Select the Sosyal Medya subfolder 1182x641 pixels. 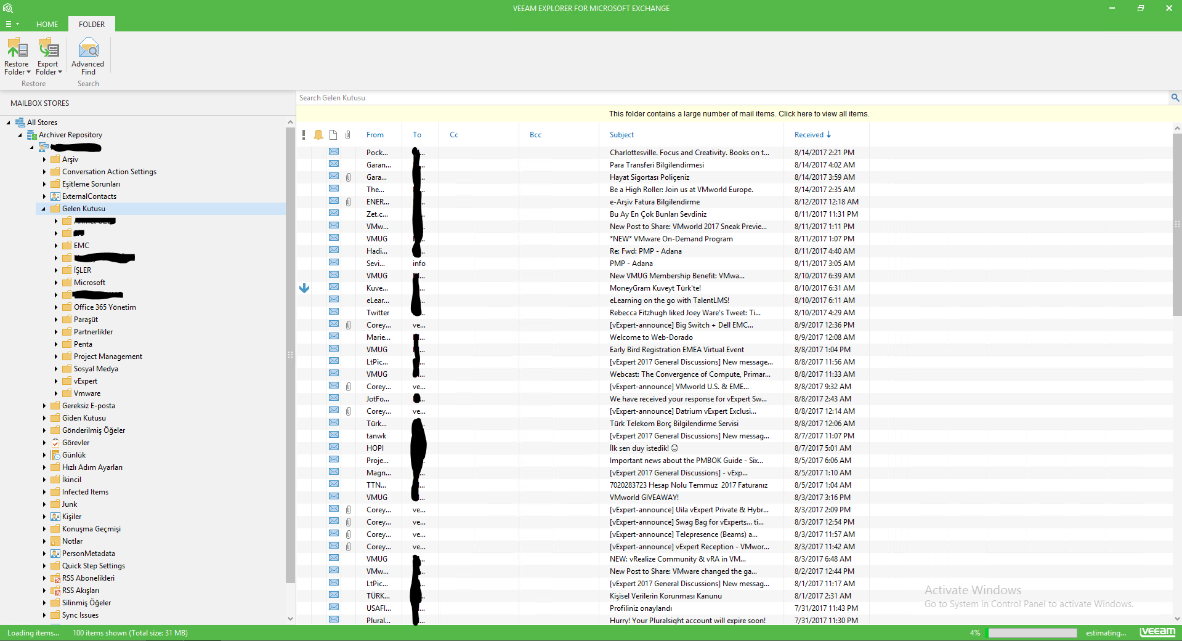[x=96, y=369]
